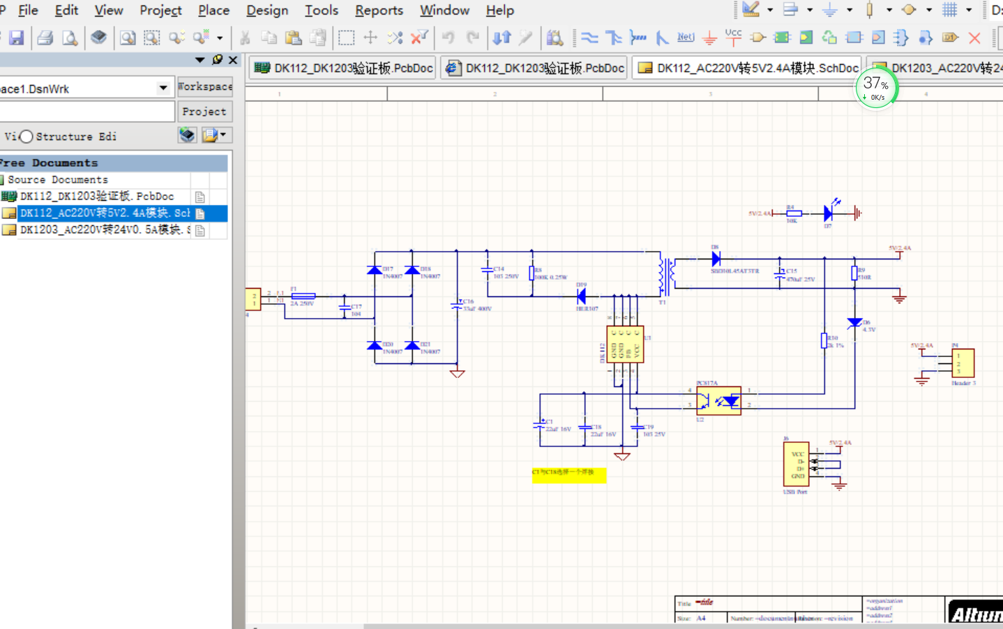Viewport: 1003px width, 629px height.
Task: Open the Reports menu
Action: [x=379, y=10]
